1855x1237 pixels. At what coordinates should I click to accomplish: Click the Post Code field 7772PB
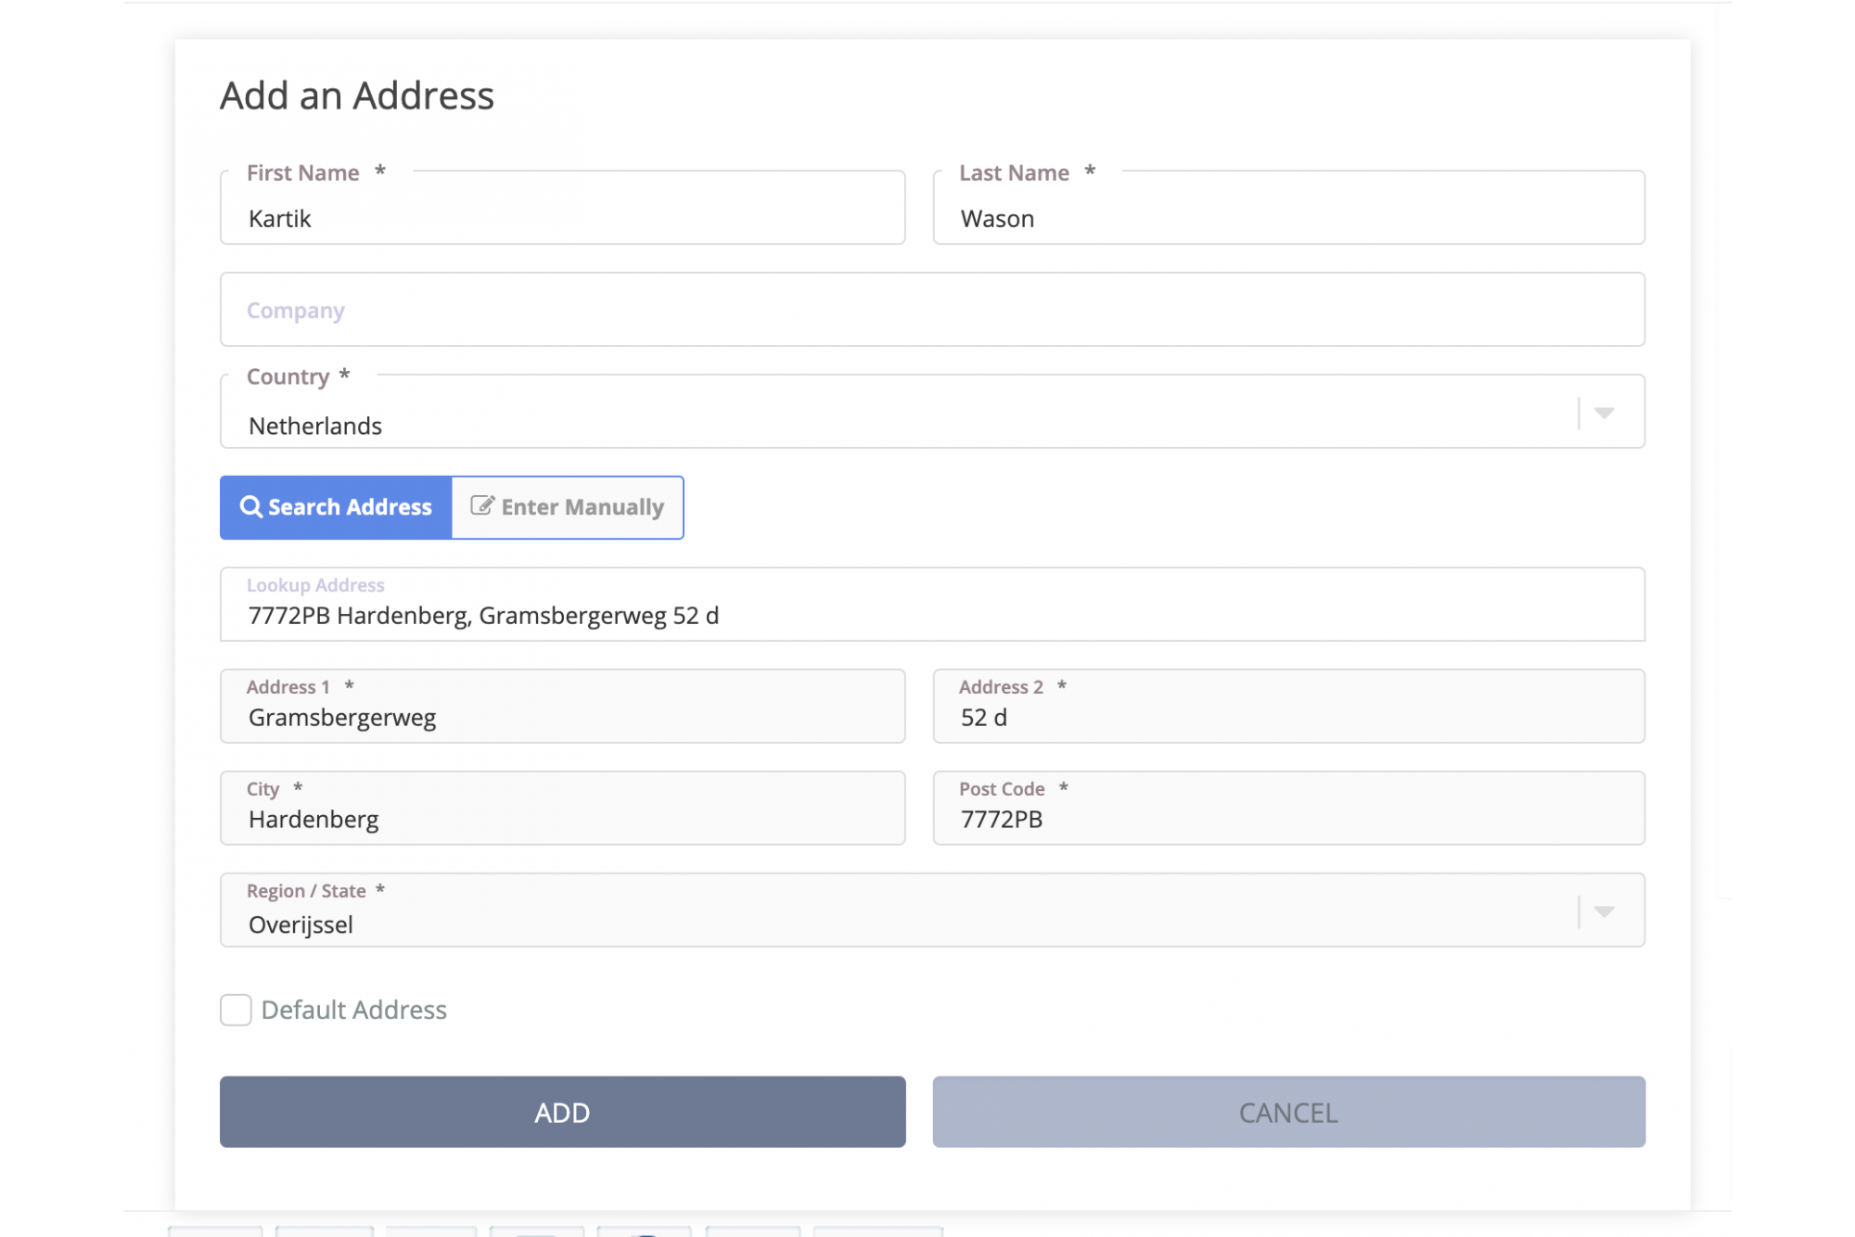(1287, 820)
